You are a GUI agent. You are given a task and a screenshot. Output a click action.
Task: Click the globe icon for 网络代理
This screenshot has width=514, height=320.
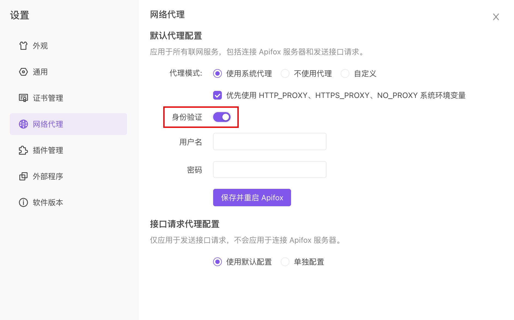[23, 124]
